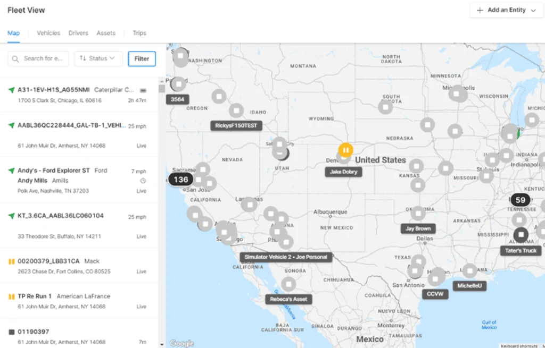
Task: Select the 00200379_LBB31CA Mack entry
Action: tap(79, 266)
